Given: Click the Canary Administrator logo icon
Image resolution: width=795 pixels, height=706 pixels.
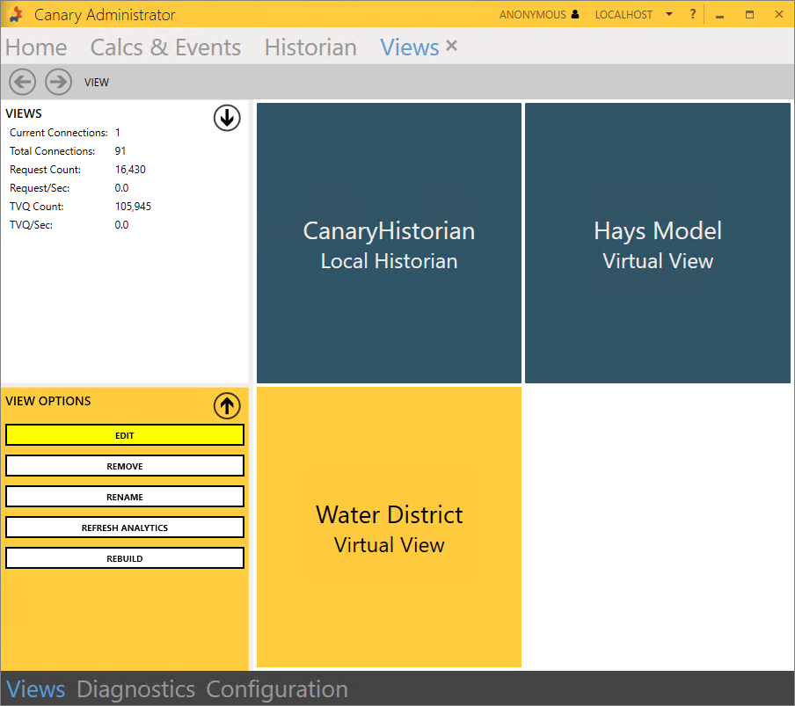Looking at the screenshot, I should 15,15.
